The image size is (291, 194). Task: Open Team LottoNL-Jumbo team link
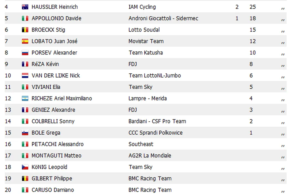(x=155, y=76)
